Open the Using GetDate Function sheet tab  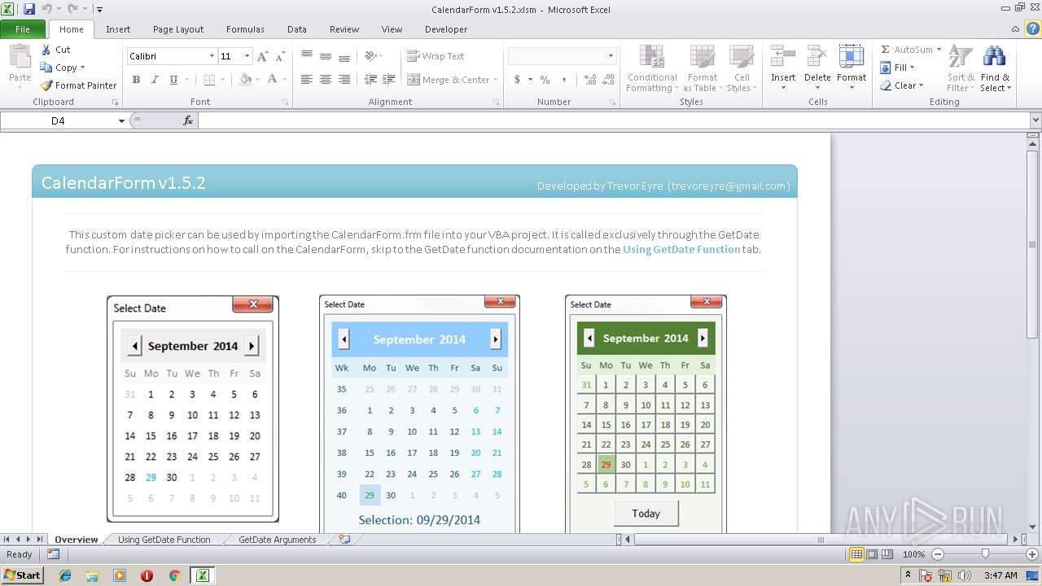pos(164,539)
